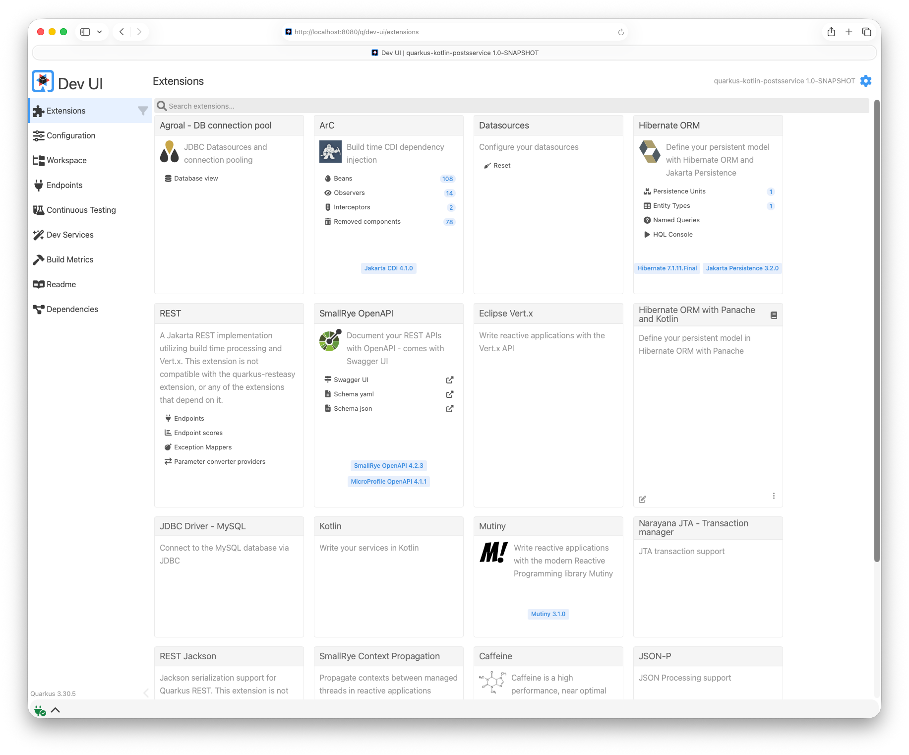
Task: Open more options menu on Panache card
Action: [x=774, y=496]
